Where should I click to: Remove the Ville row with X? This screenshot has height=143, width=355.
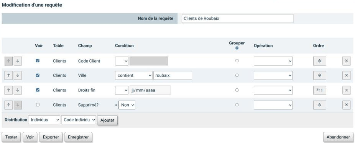347,75
